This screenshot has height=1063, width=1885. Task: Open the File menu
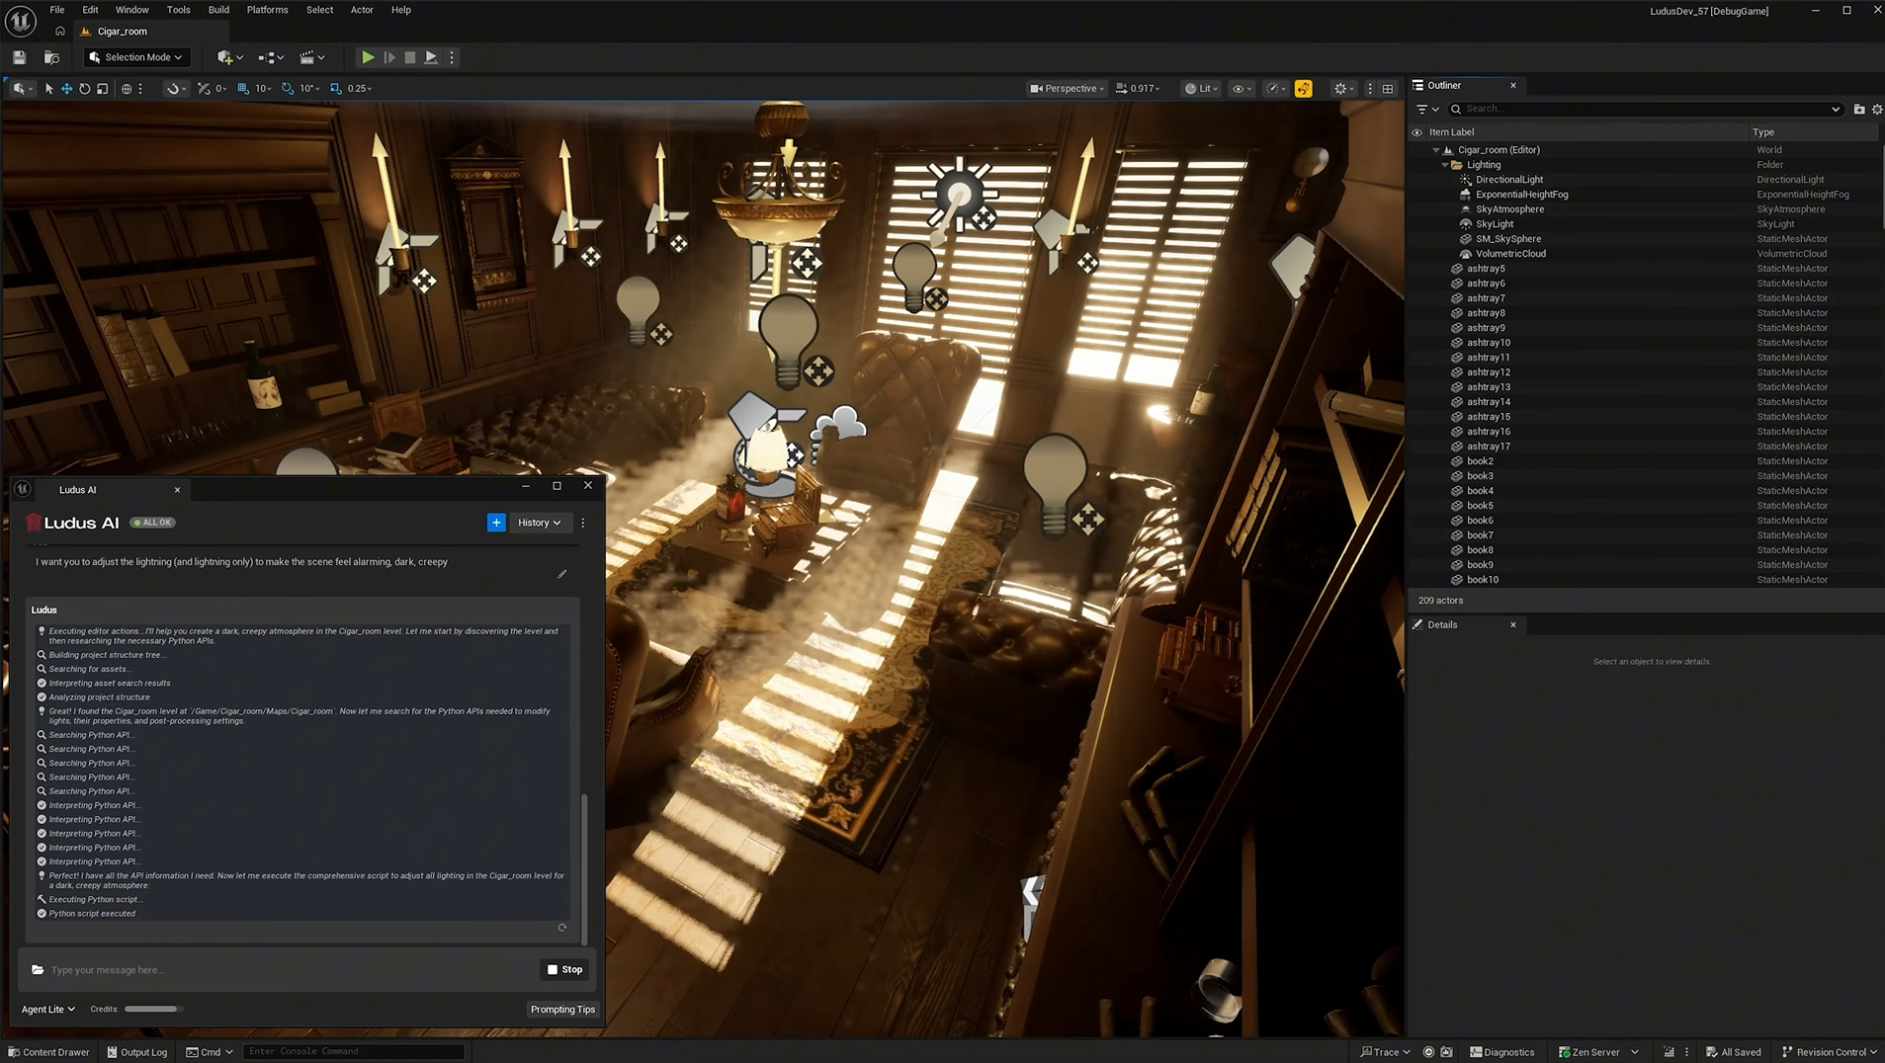point(57,10)
